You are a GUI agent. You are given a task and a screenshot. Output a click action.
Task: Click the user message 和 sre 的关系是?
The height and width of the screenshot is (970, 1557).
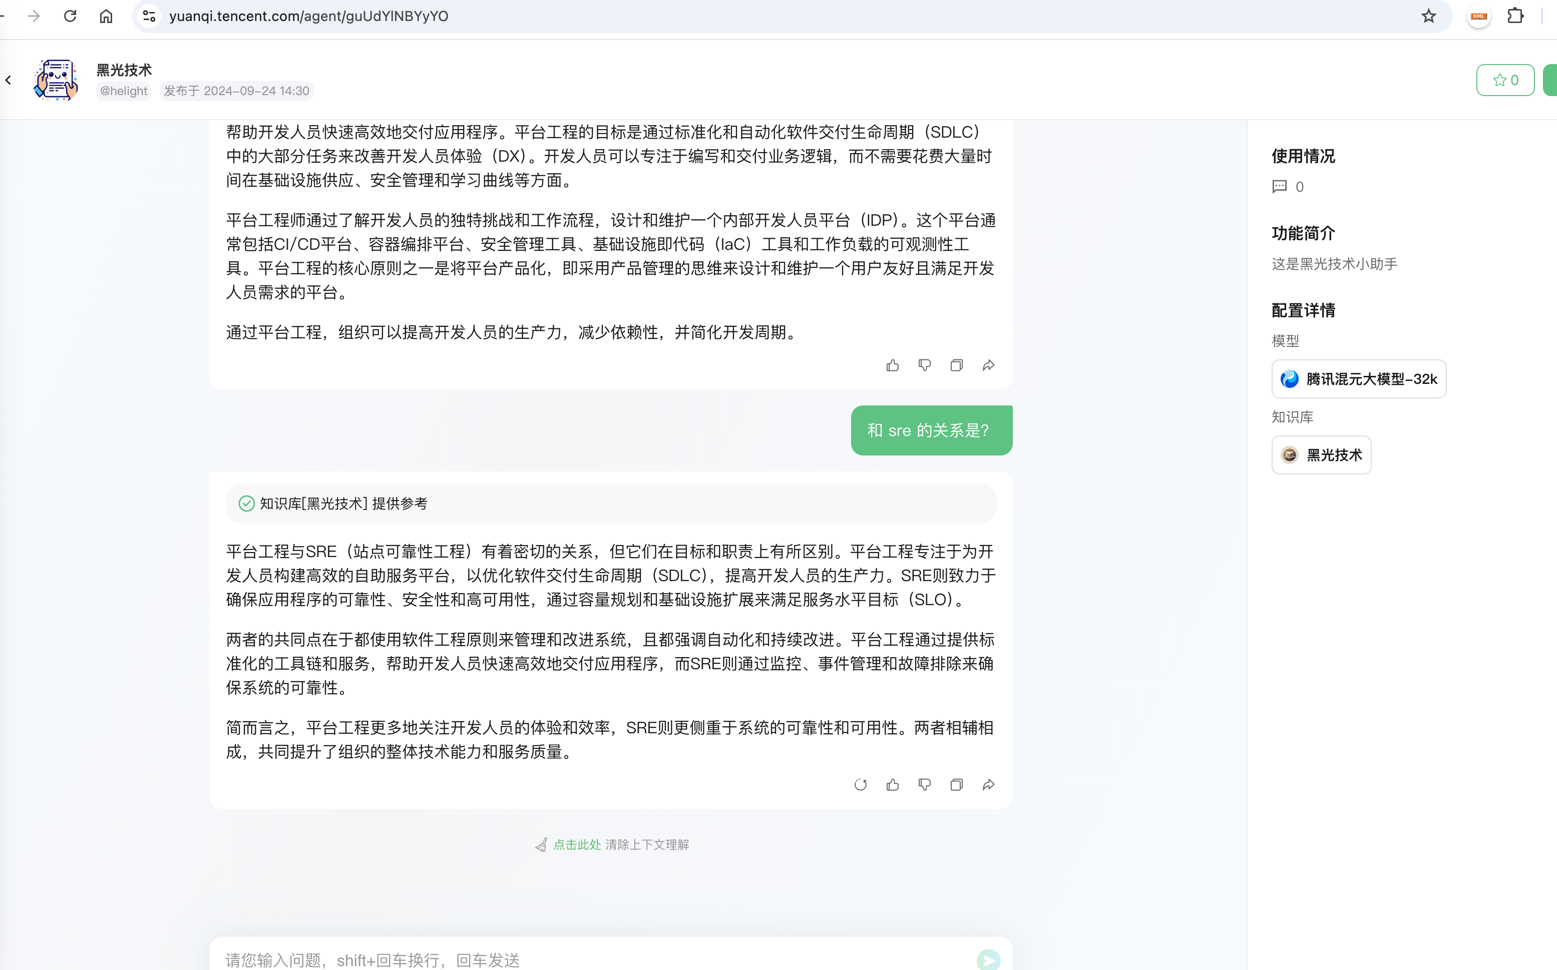[932, 430]
